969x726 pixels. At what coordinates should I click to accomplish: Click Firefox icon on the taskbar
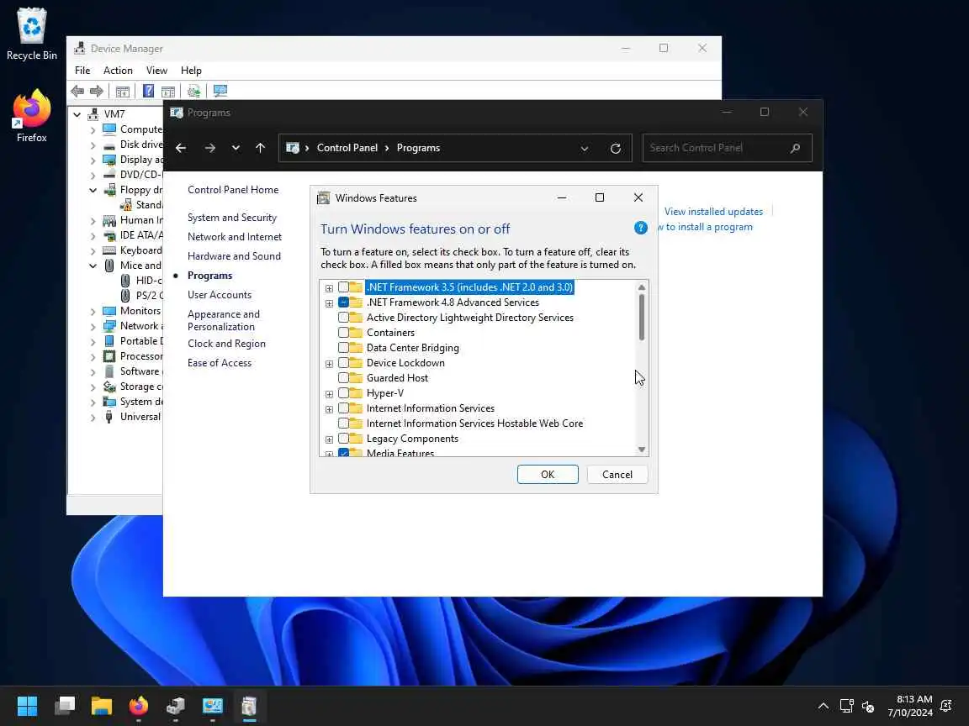[x=139, y=705]
